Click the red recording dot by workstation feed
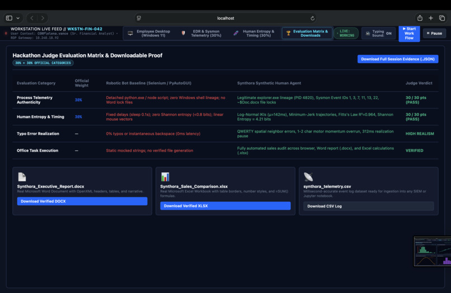The image size is (451, 293). click(6, 34)
